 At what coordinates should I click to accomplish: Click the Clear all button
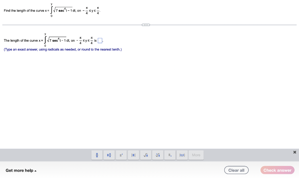(x=236, y=170)
